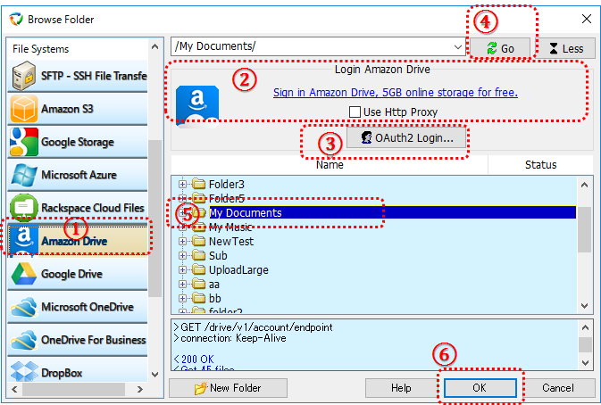Close the Browse Folder dialog
This screenshot has width=601, height=405.
click(x=586, y=19)
